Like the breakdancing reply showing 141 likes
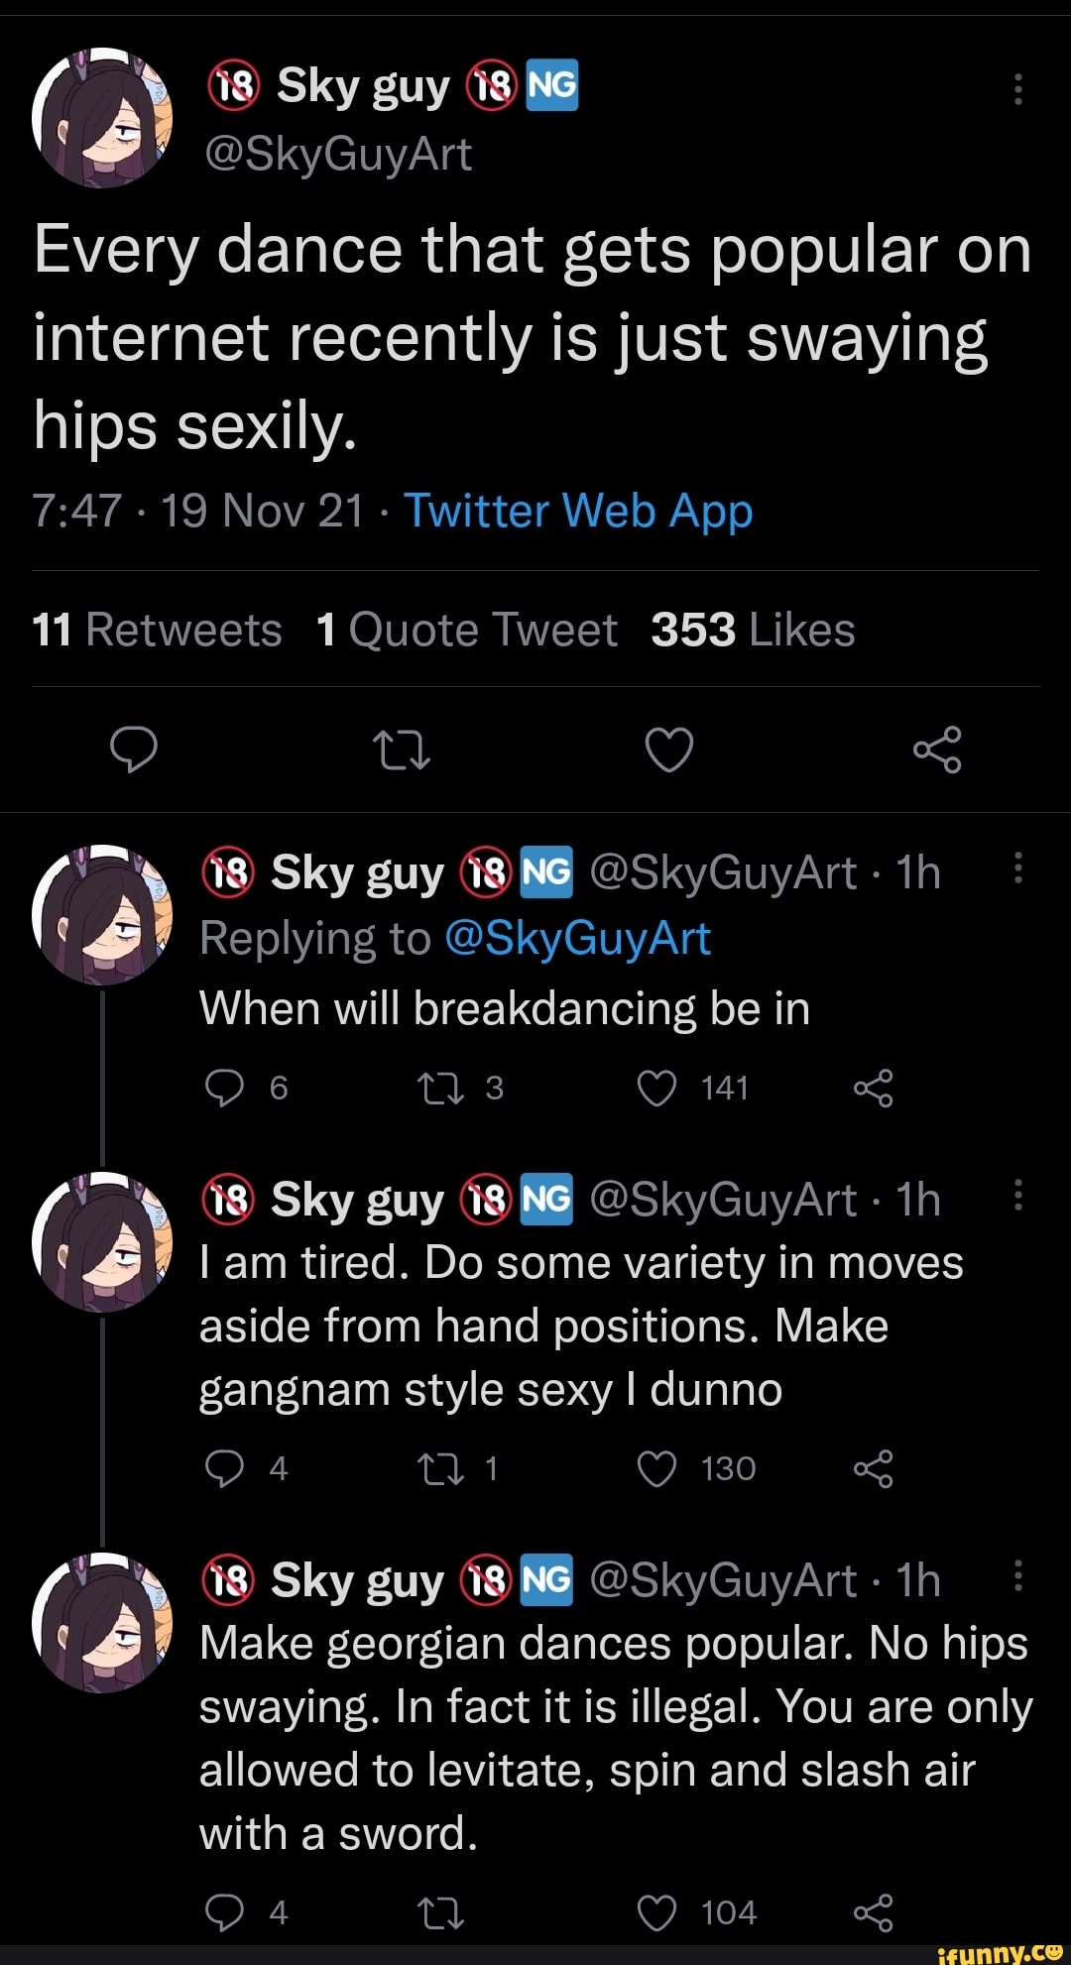The image size is (1071, 1965). tap(656, 1088)
